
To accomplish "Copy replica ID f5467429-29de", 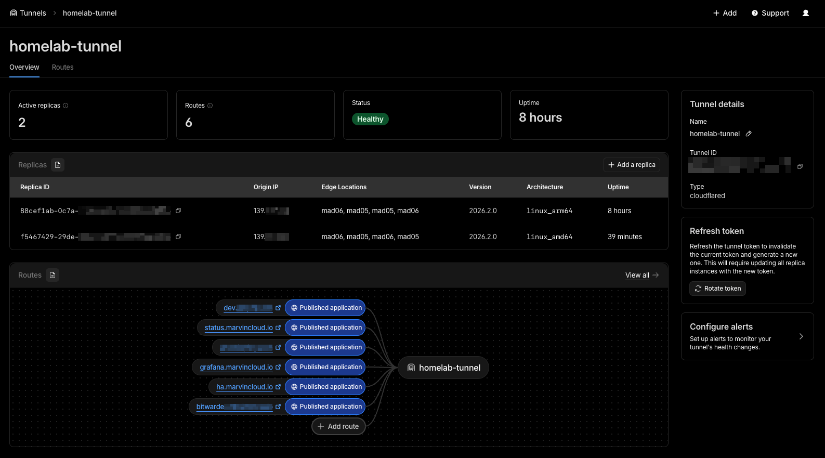I will pyautogui.click(x=178, y=237).
